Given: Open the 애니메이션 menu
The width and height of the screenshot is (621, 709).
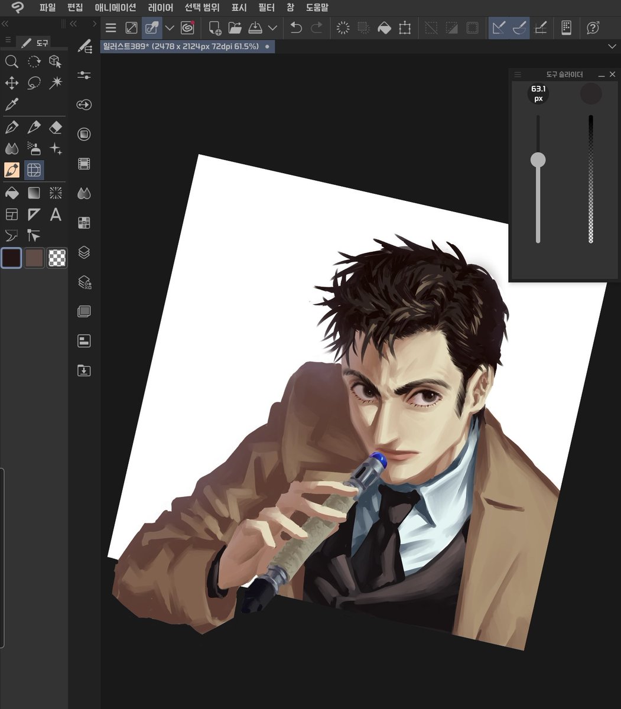Looking at the screenshot, I should coord(115,8).
